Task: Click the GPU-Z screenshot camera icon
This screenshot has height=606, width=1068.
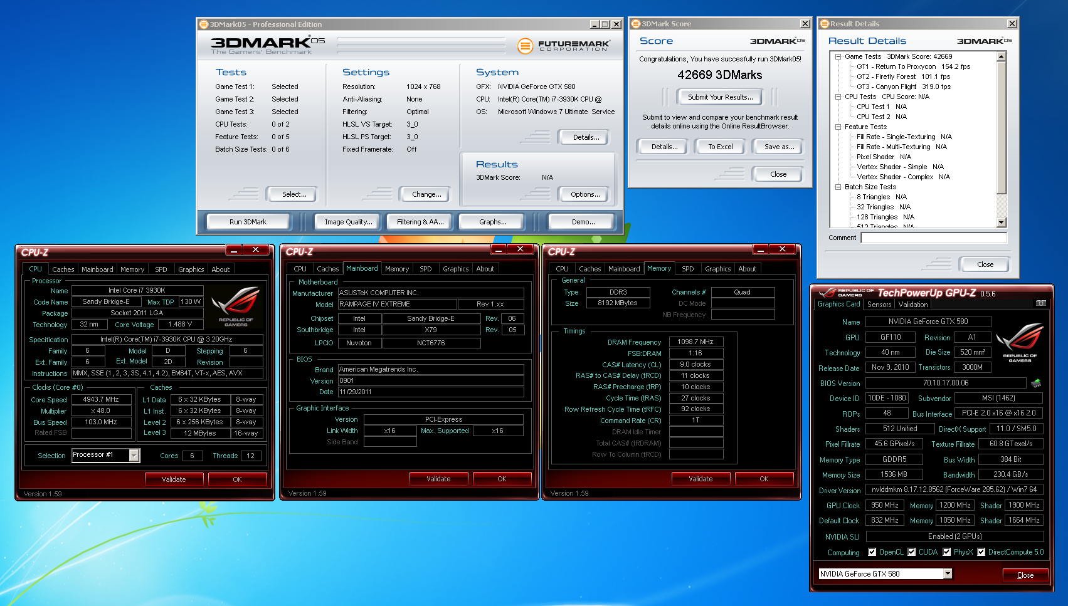Action: tap(1040, 303)
